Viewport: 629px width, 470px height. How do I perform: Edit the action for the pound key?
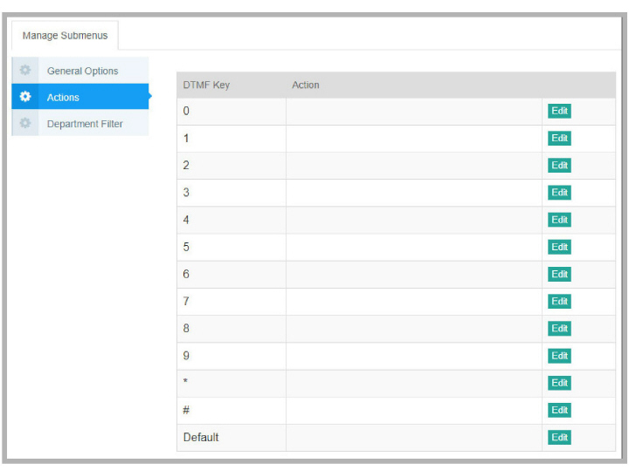click(x=559, y=410)
